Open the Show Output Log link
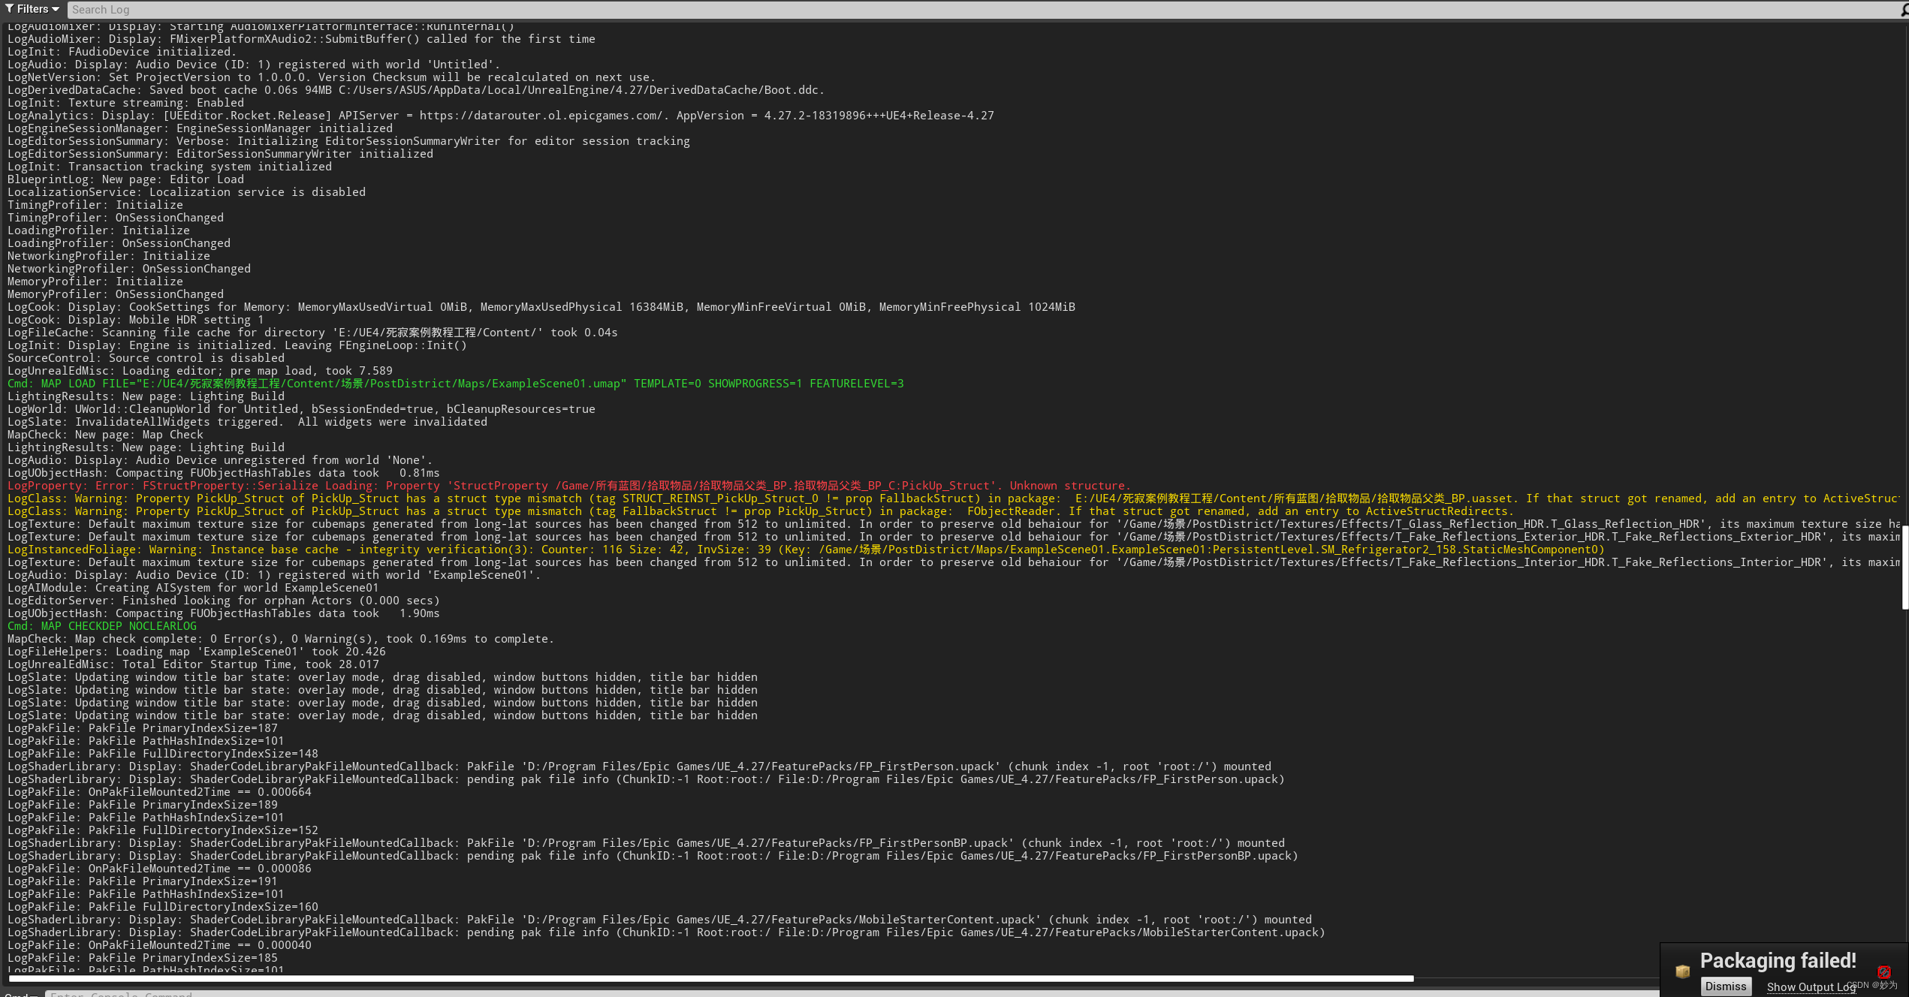The width and height of the screenshot is (1909, 997). click(1810, 986)
